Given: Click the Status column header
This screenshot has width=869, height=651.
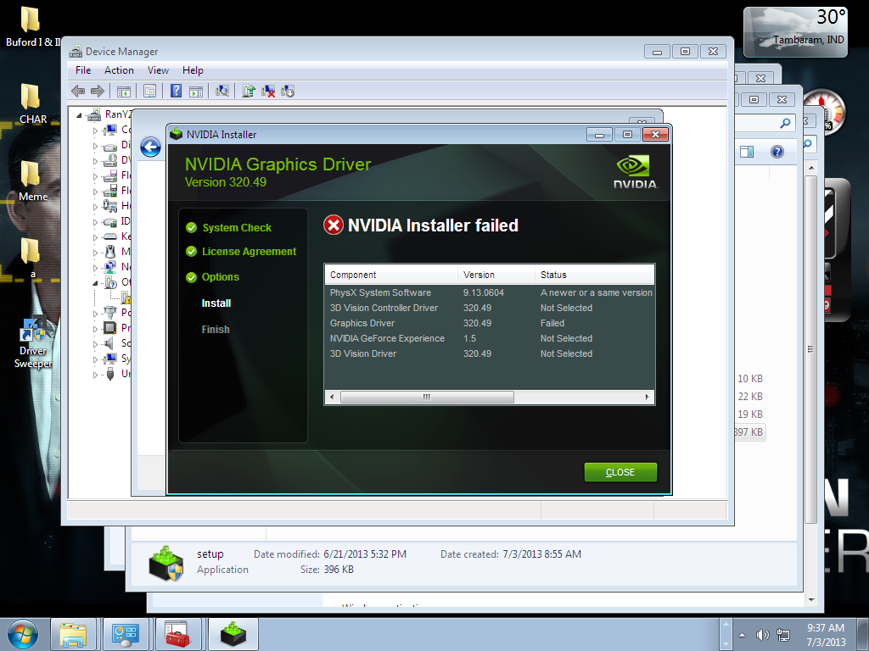Looking at the screenshot, I should tap(553, 275).
